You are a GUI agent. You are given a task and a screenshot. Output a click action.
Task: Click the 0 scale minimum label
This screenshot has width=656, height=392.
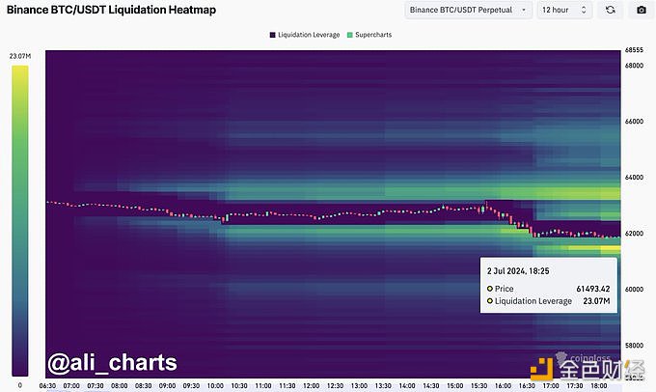click(20, 385)
